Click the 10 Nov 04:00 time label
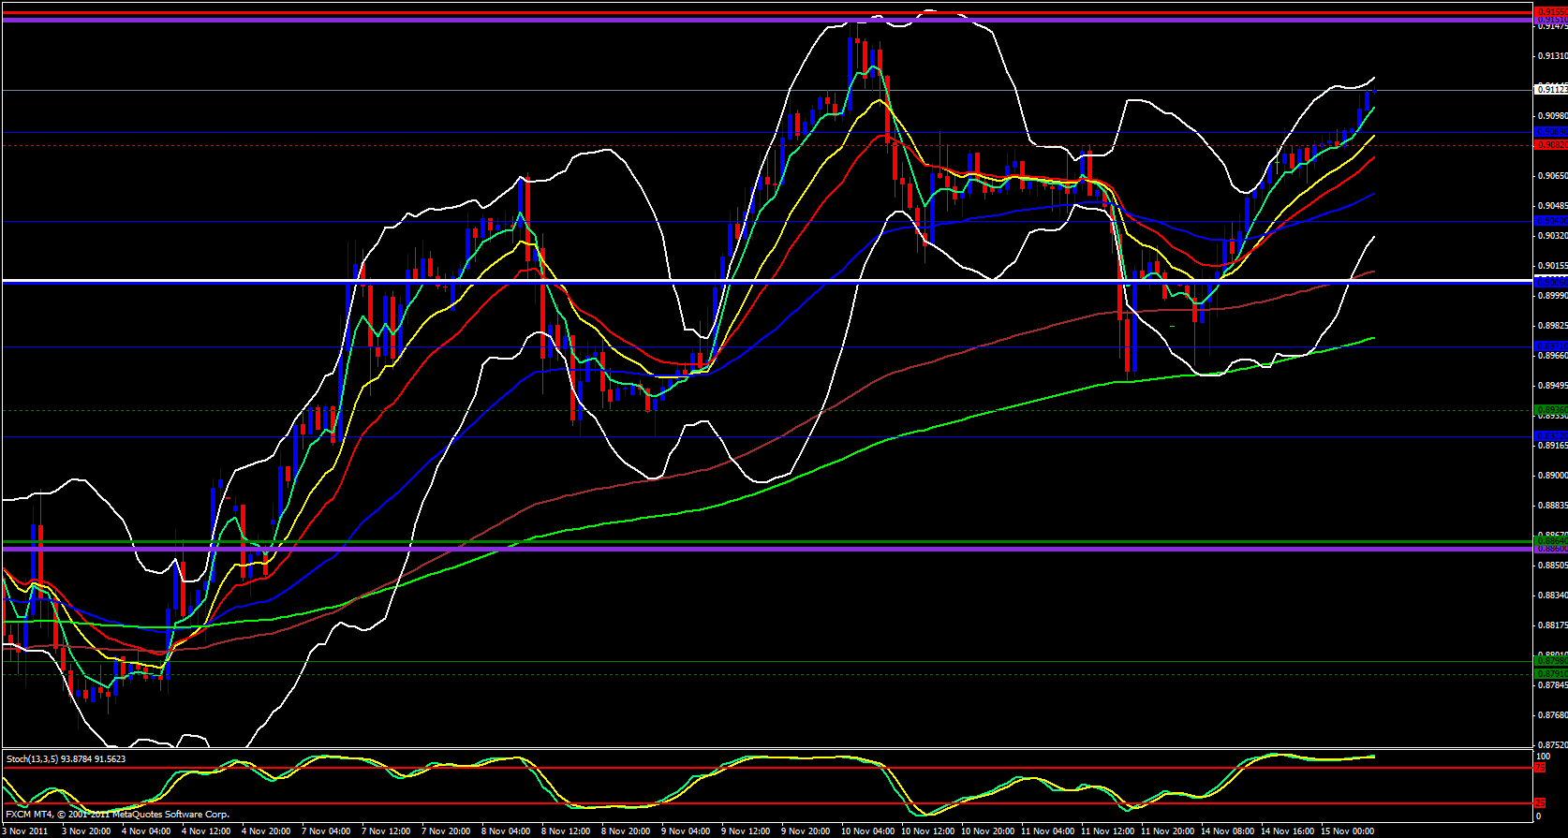Viewport: 1568px width, 838px height. click(x=867, y=831)
